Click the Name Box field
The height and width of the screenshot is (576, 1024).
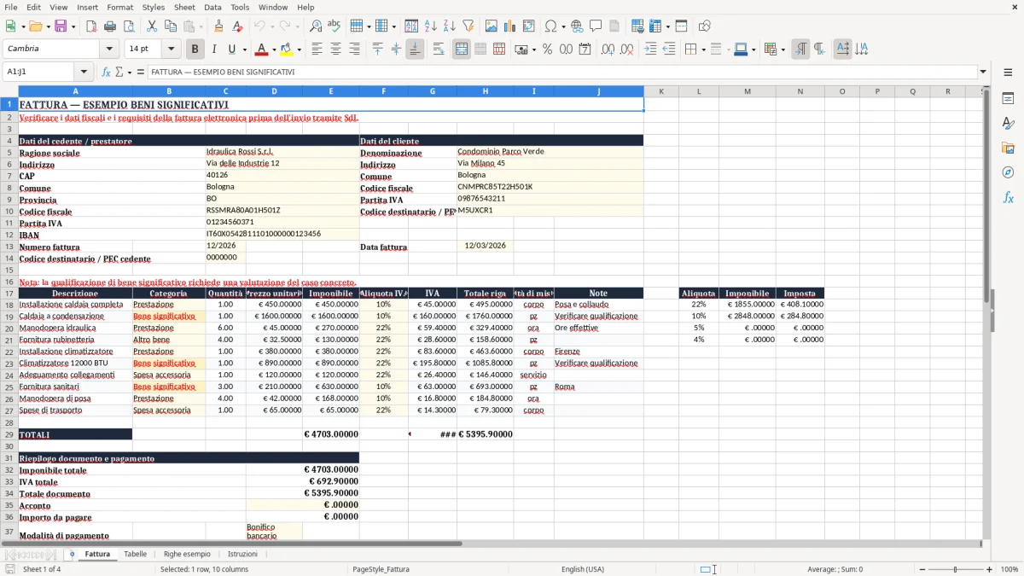tap(39, 72)
